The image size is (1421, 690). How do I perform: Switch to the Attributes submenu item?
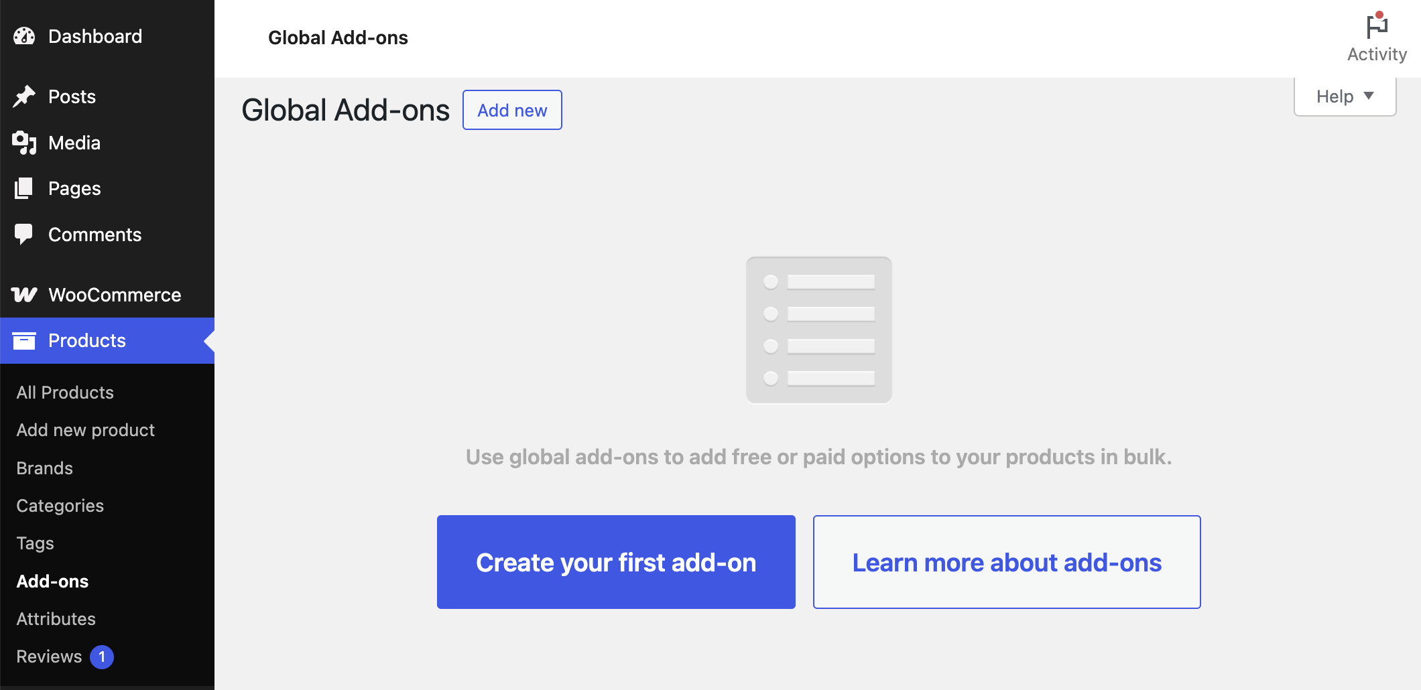click(x=56, y=618)
